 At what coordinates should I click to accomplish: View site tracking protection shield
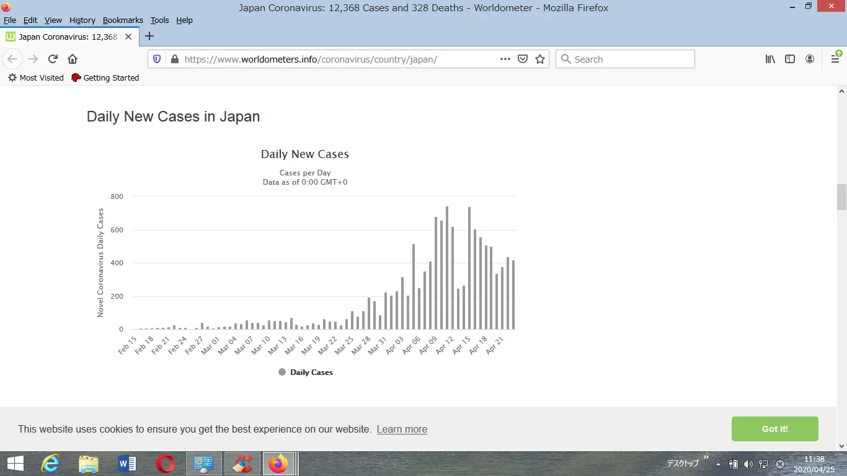click(x=157, y=59)
